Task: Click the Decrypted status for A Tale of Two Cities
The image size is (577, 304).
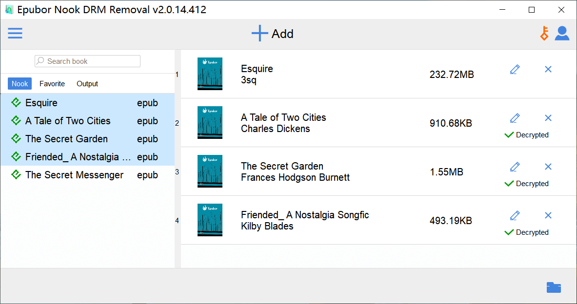Action: (526, 135)
